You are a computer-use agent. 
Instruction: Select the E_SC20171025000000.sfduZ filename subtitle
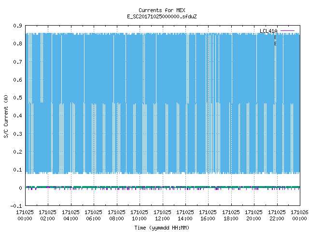[x=162, y=16]
